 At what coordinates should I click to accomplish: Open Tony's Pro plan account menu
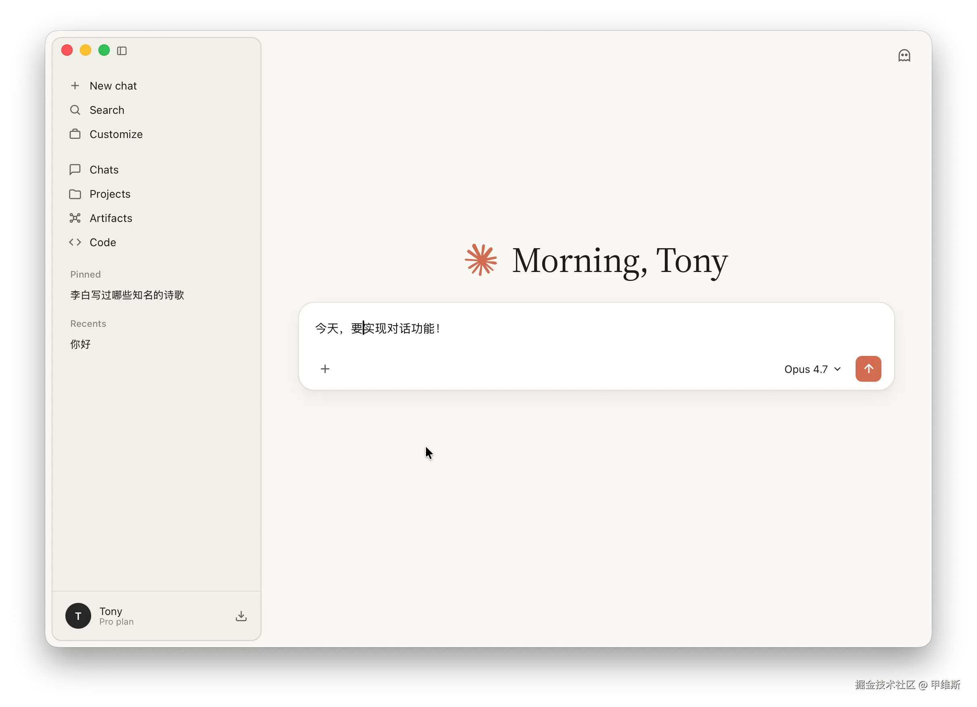[116, 616]
